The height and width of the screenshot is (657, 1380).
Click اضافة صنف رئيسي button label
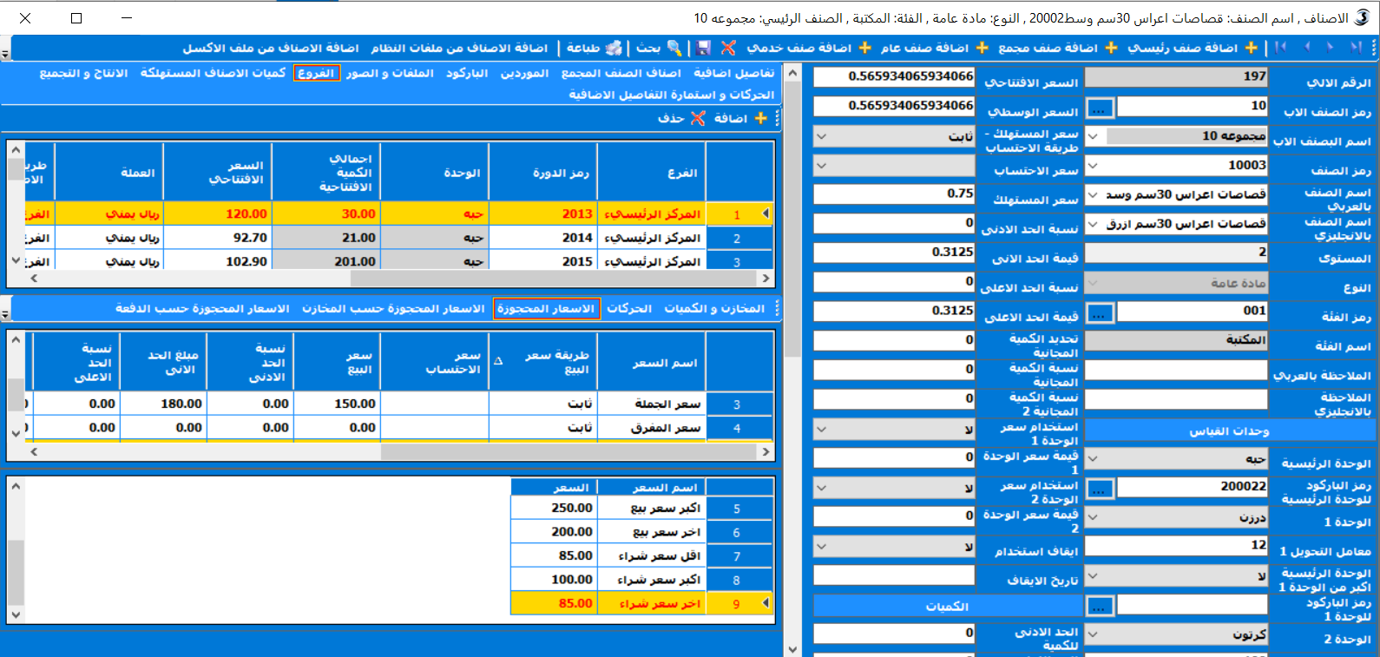(x=1182, y=48)
